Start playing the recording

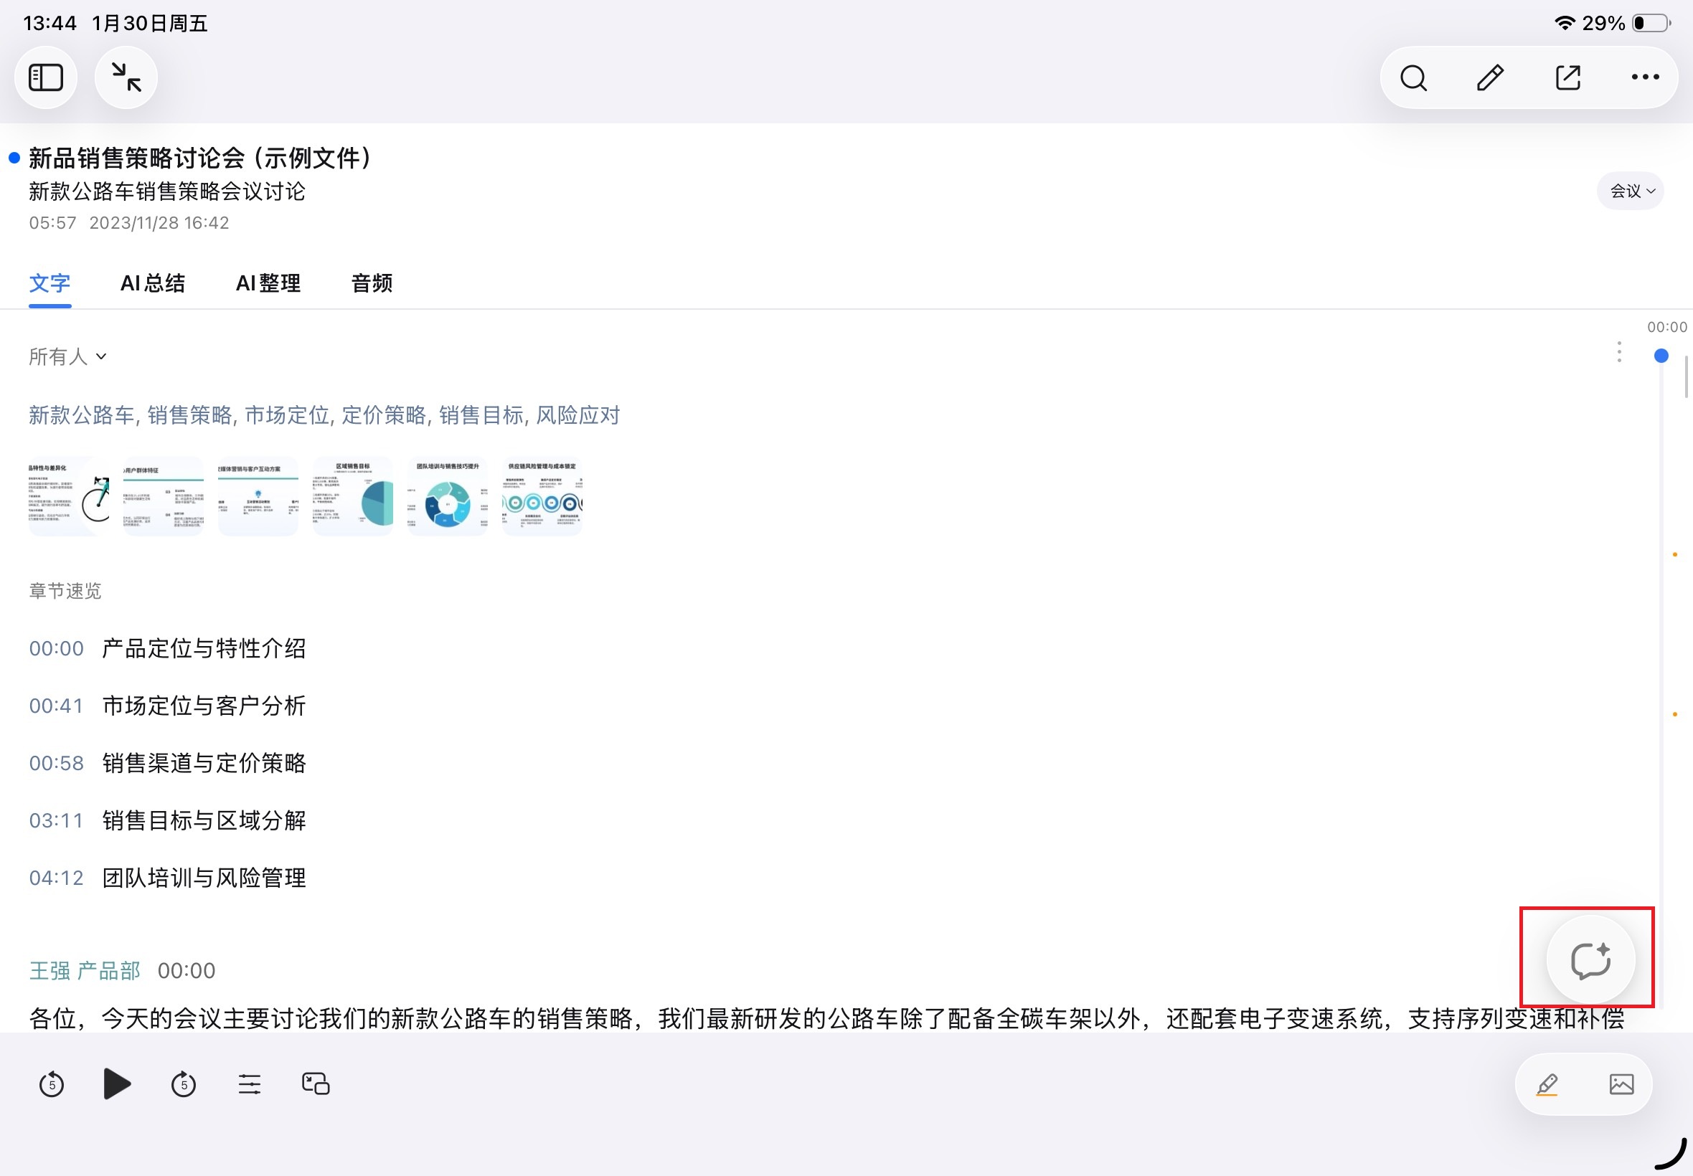pyautogui.click(x=116, y=1084)
